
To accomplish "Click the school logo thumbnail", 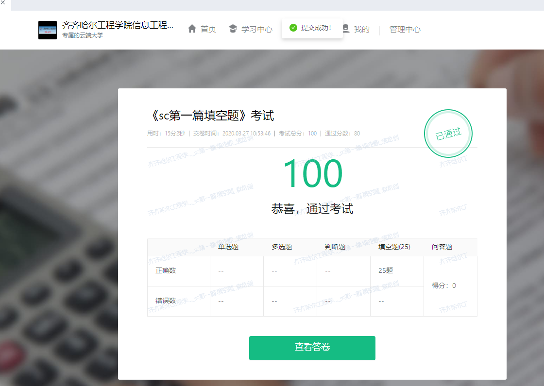I will (48, 30).
